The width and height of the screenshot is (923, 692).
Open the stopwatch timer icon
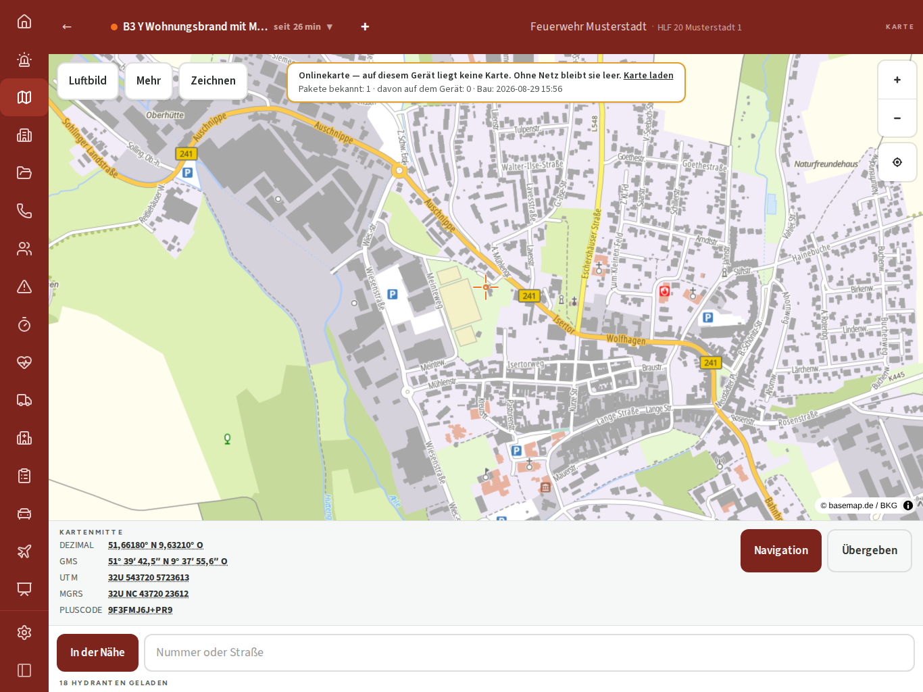(24, 324)
